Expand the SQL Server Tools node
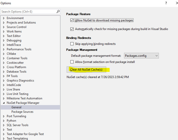The image size is (178, 140). [4, 125]
